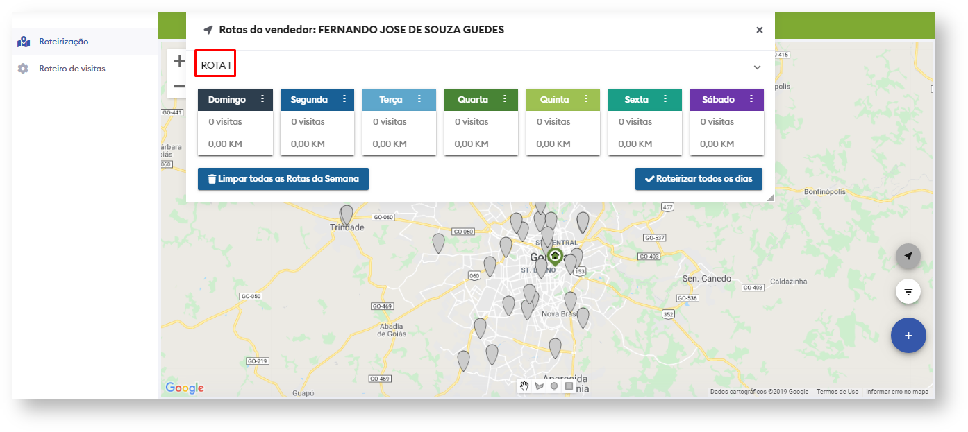
Task: Select the circle drawing tool
Action: click(554, 386)
